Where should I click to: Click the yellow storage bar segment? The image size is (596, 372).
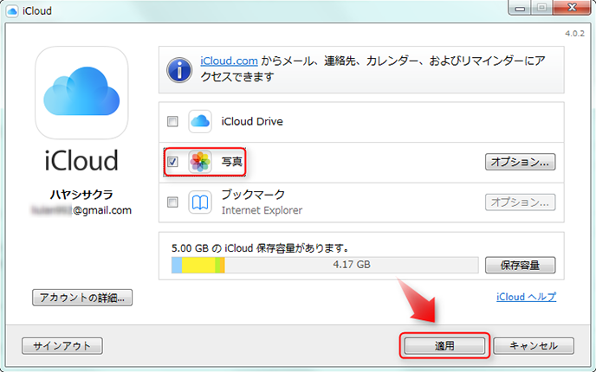[198, 265]
